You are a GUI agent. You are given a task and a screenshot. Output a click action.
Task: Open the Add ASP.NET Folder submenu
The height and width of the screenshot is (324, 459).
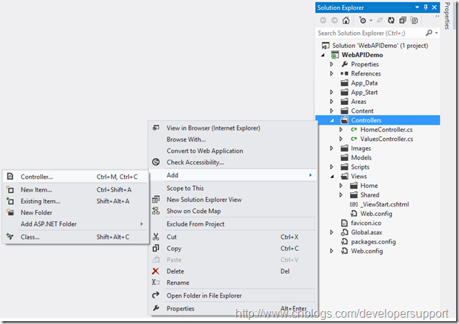48,224
